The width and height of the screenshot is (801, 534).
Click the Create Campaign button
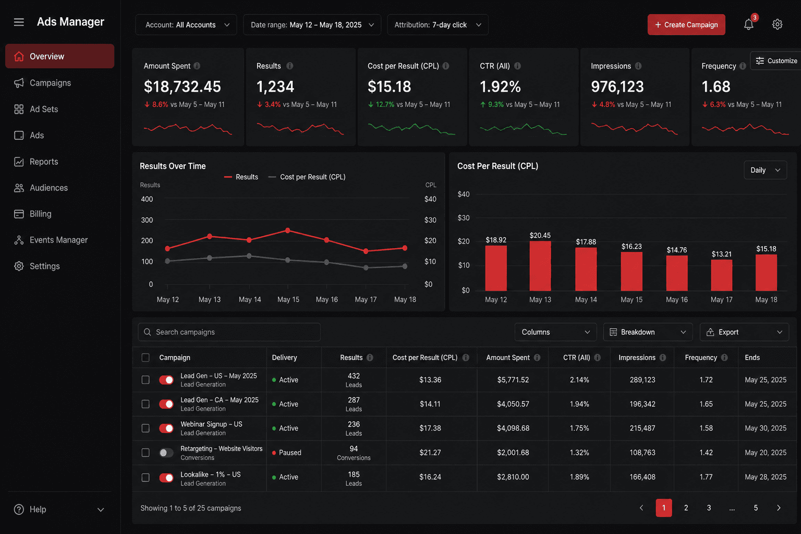[686, 25]
